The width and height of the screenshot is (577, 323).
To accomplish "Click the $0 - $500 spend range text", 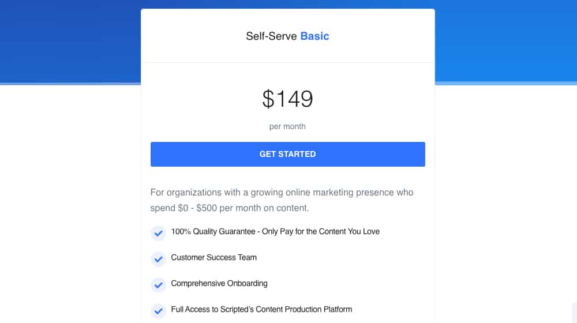I will tap(197, 208).
